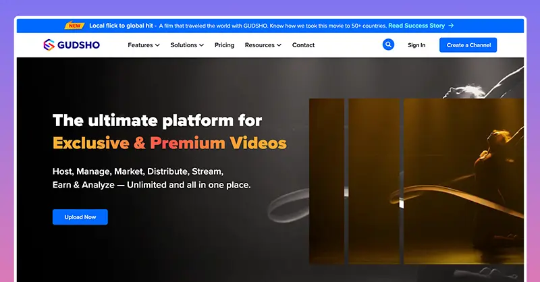The height and width of the screenshot is (282, 540).
Task: Click 'Local flick to global hit' banner text
Action: [121, 26]
